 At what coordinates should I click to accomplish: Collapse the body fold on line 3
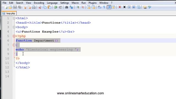click(x=14, y=27)
